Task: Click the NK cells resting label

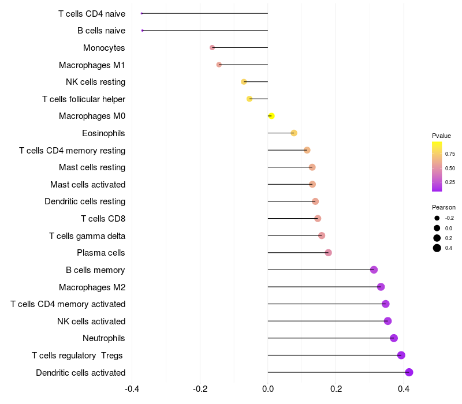Action: pyautogui.click(x=95, y=82)
